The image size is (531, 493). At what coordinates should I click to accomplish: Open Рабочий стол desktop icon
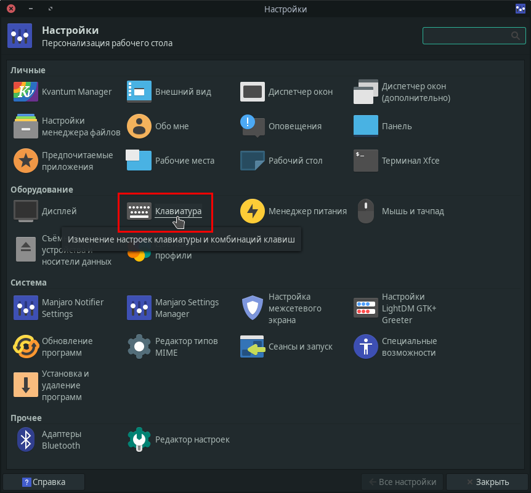click(253, 161)
